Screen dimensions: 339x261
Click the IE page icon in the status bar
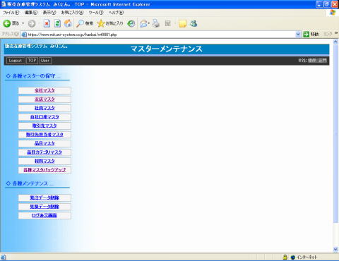click(3, 257)
